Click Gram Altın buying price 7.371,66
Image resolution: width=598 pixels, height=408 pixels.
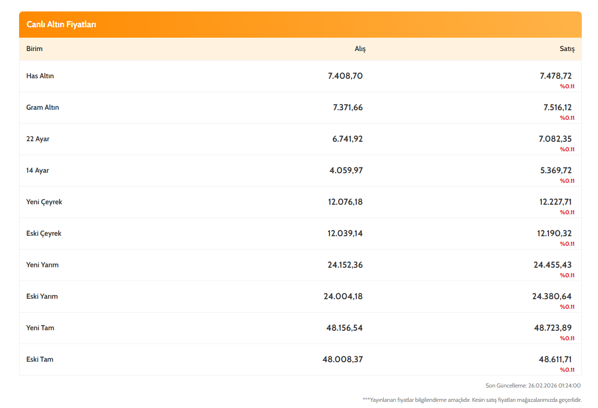tap(348, 107)
